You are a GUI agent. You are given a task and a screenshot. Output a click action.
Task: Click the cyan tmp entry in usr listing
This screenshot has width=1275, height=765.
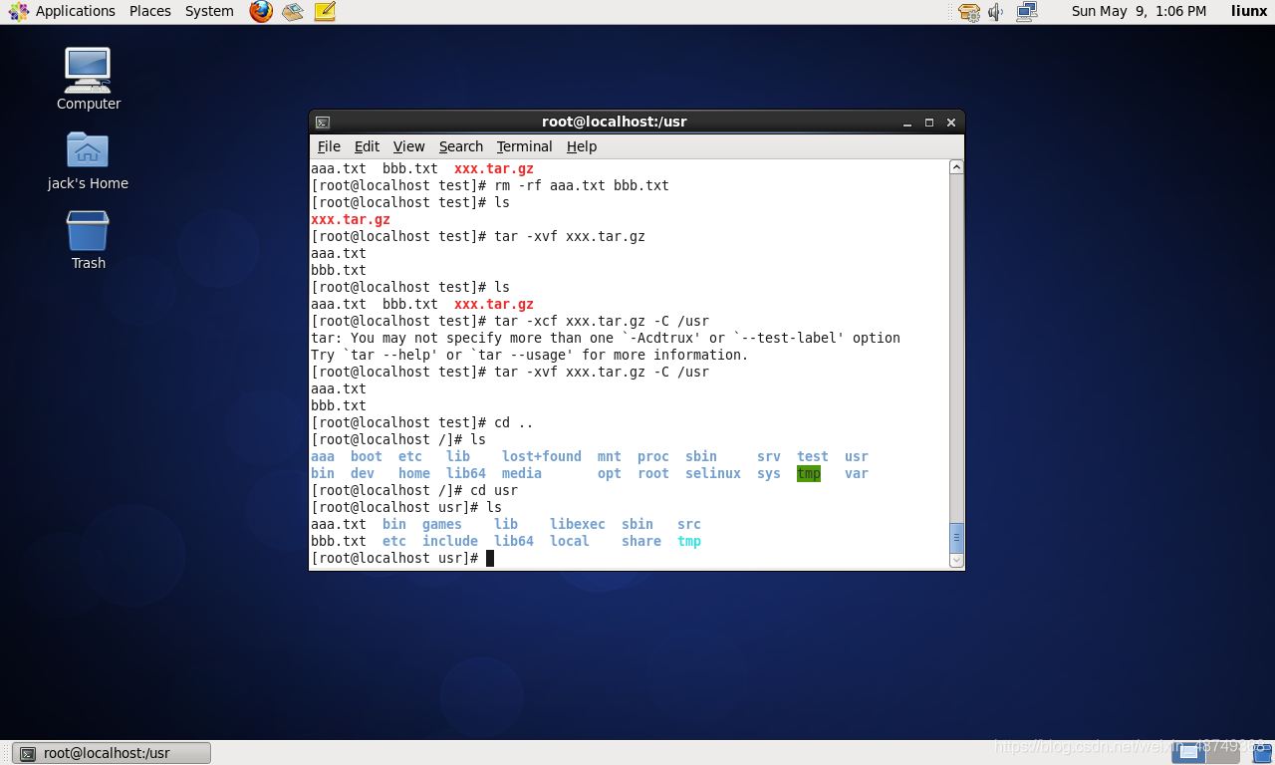tap(689, 541)
